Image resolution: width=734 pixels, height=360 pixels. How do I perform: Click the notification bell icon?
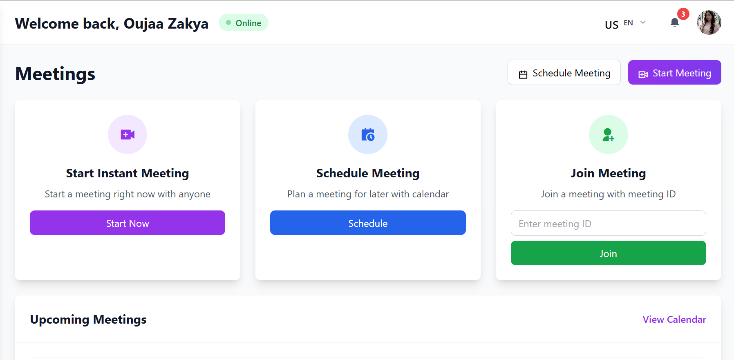click(675, 22)
